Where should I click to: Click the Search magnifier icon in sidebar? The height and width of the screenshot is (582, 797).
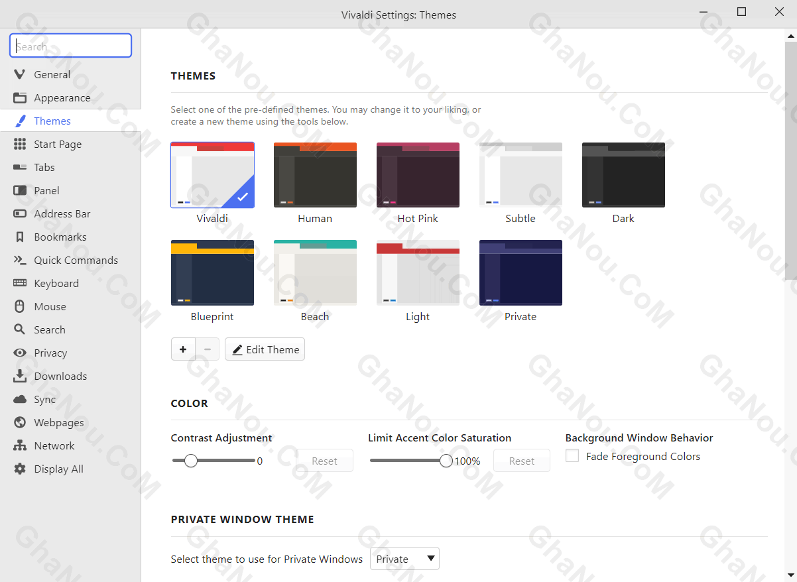pyautogui.click(x=20, y=329)
